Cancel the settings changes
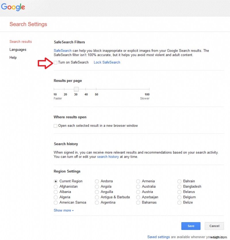230x240 pixels. tap(214, 226)
